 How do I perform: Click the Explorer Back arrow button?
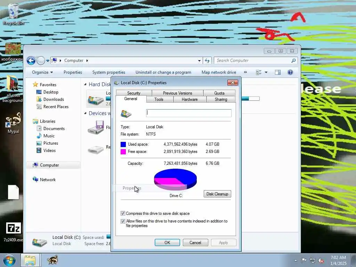tap(31, 60)
